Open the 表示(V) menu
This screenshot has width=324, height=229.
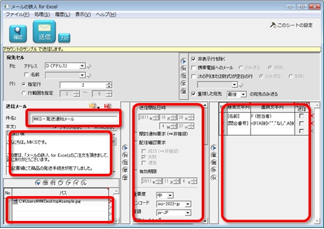(83, 14)
